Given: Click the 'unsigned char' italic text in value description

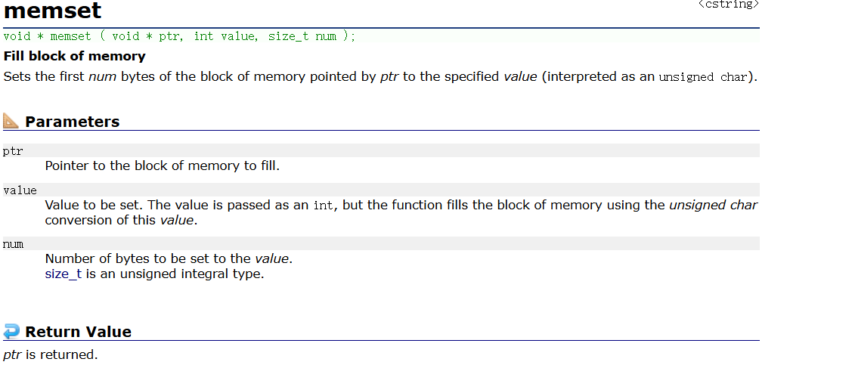Looking at the screenshot, I should pyautogui.click(x=713, y=205).
